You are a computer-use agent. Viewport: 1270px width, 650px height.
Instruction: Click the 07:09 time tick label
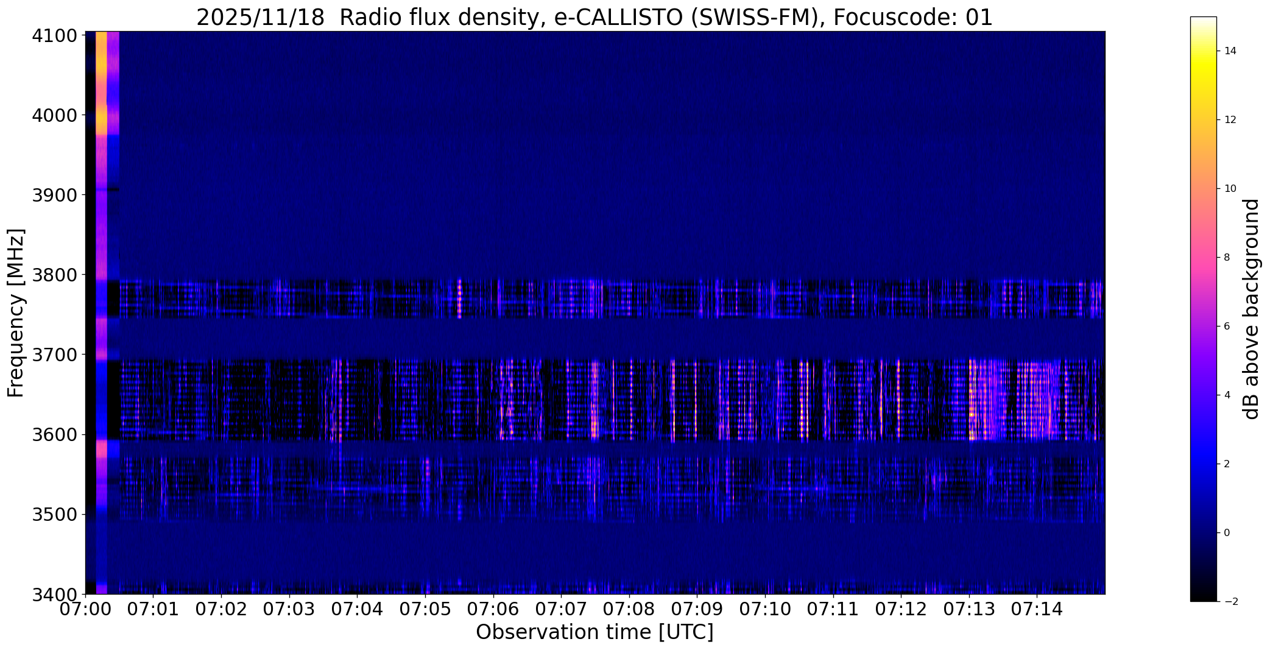click(697, 609)
